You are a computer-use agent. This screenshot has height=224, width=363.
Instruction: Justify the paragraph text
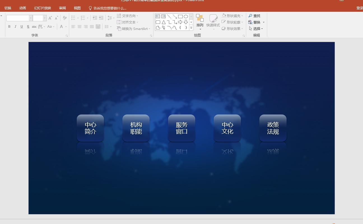(92, 27)
